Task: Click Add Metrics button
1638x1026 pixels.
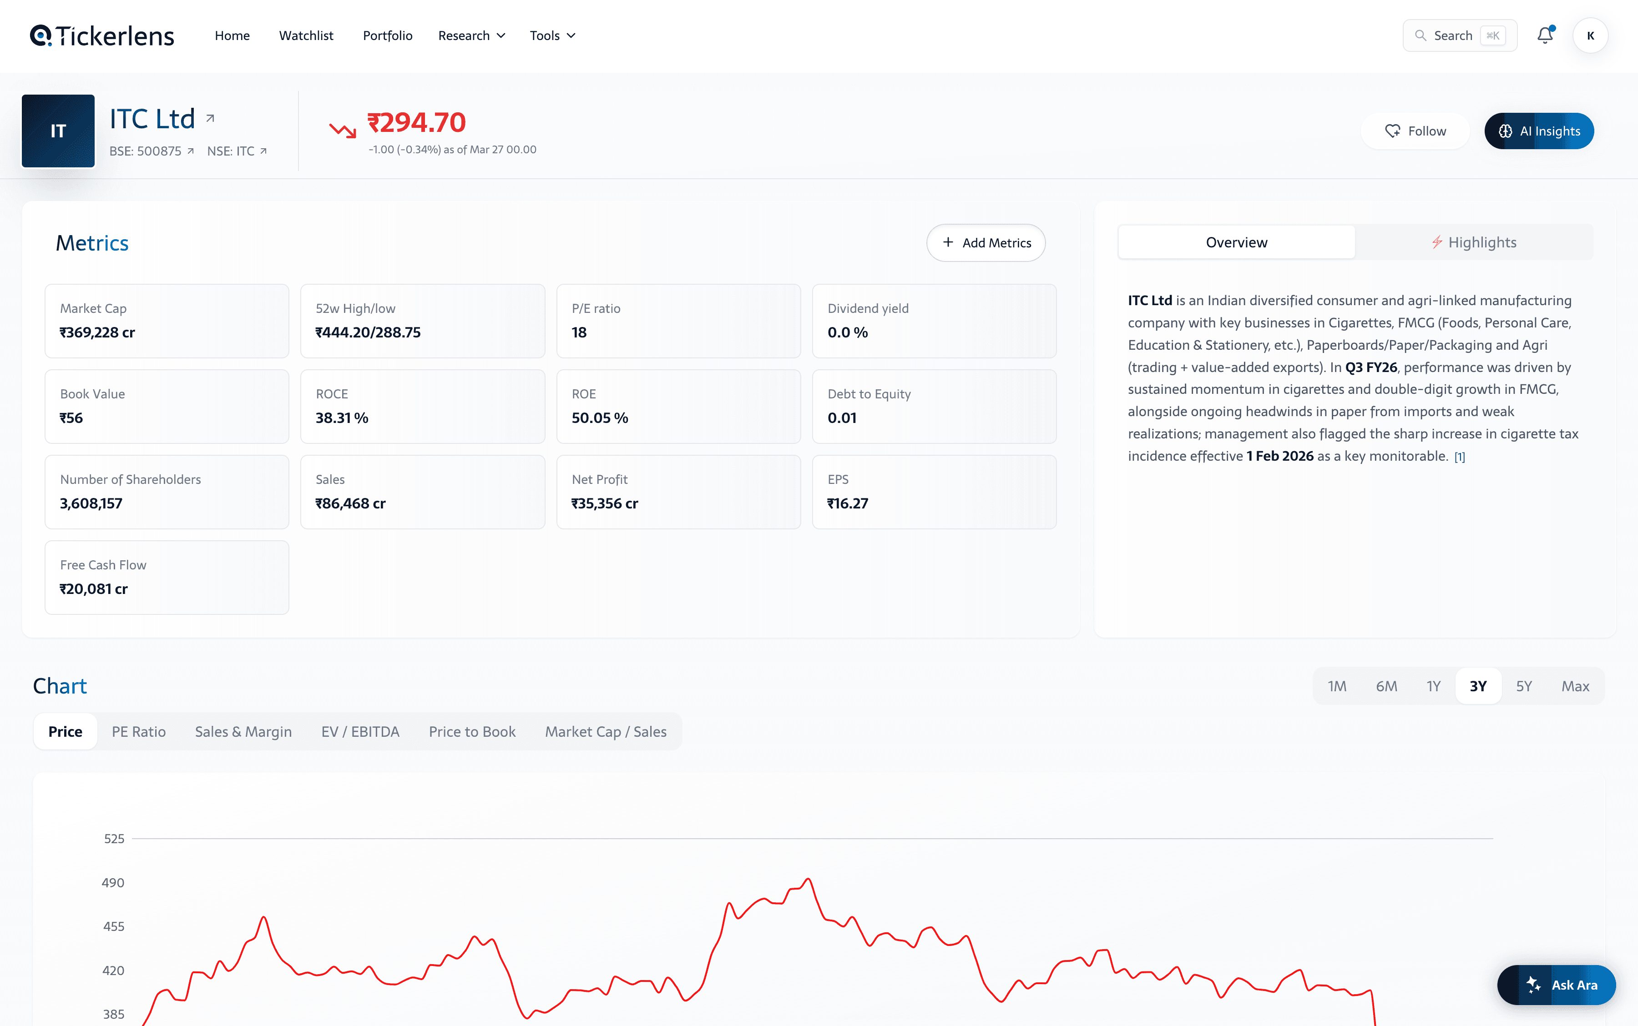Action: pyautogui.click(x=986, y=243)
